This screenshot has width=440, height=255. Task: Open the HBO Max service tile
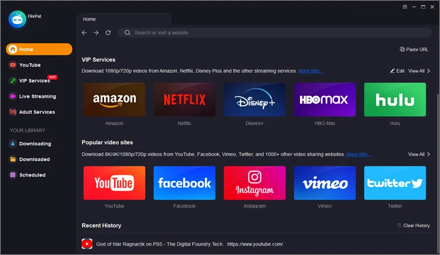pyautogui.click(x=325, y=100)
